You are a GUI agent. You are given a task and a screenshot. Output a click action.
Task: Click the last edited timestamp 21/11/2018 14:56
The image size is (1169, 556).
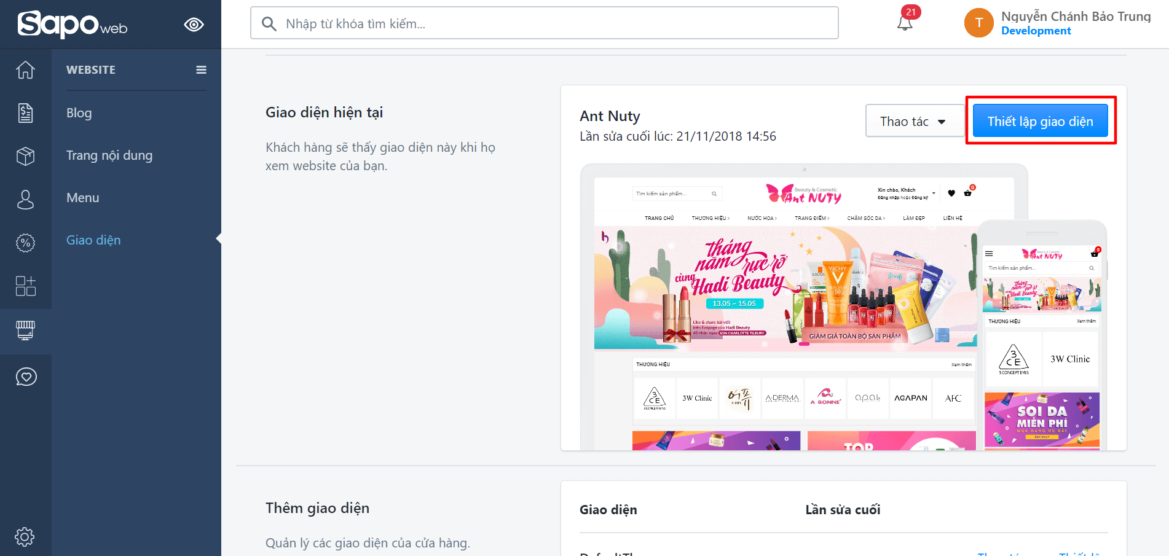pos(726,136)
